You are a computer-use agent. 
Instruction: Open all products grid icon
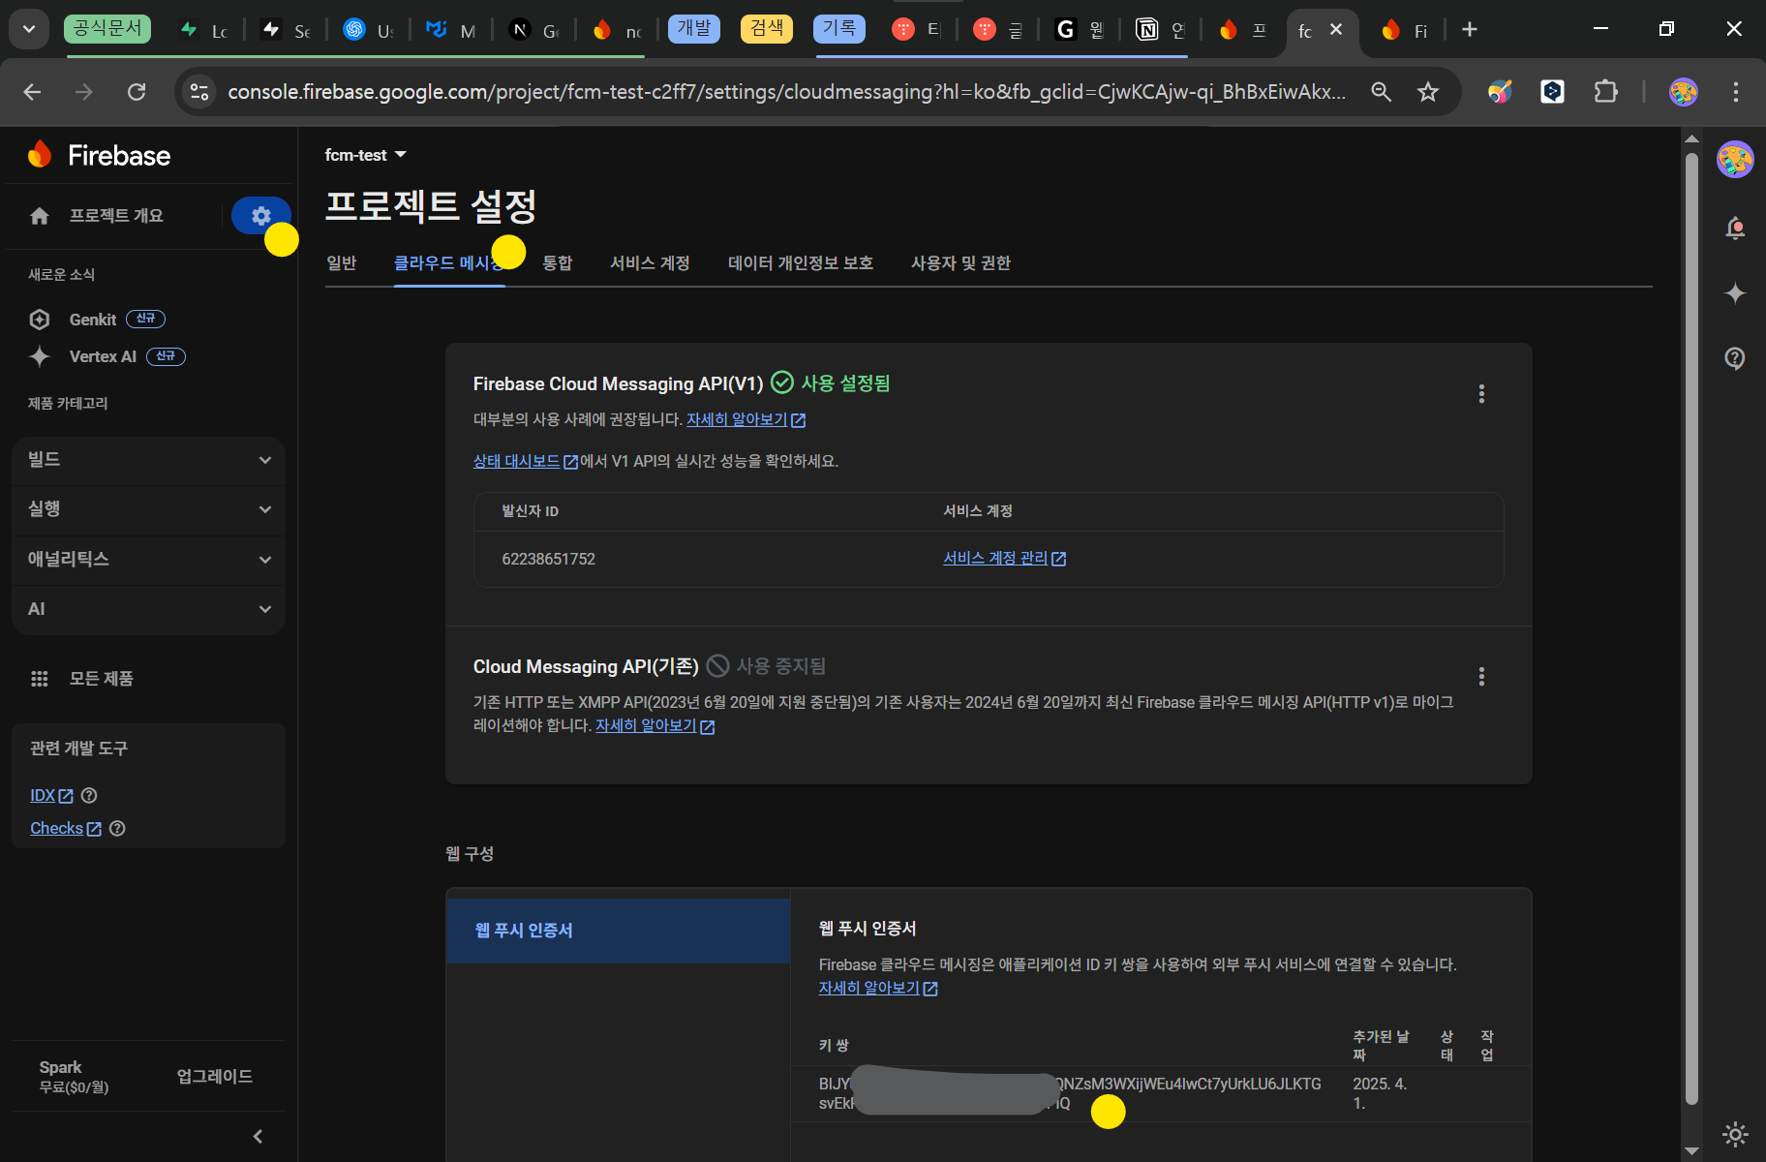[x=40, y=679]
